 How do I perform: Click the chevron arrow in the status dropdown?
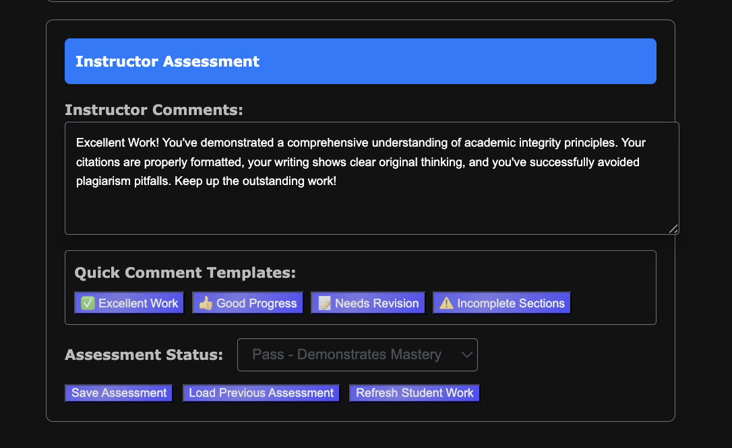pos(466,354)
